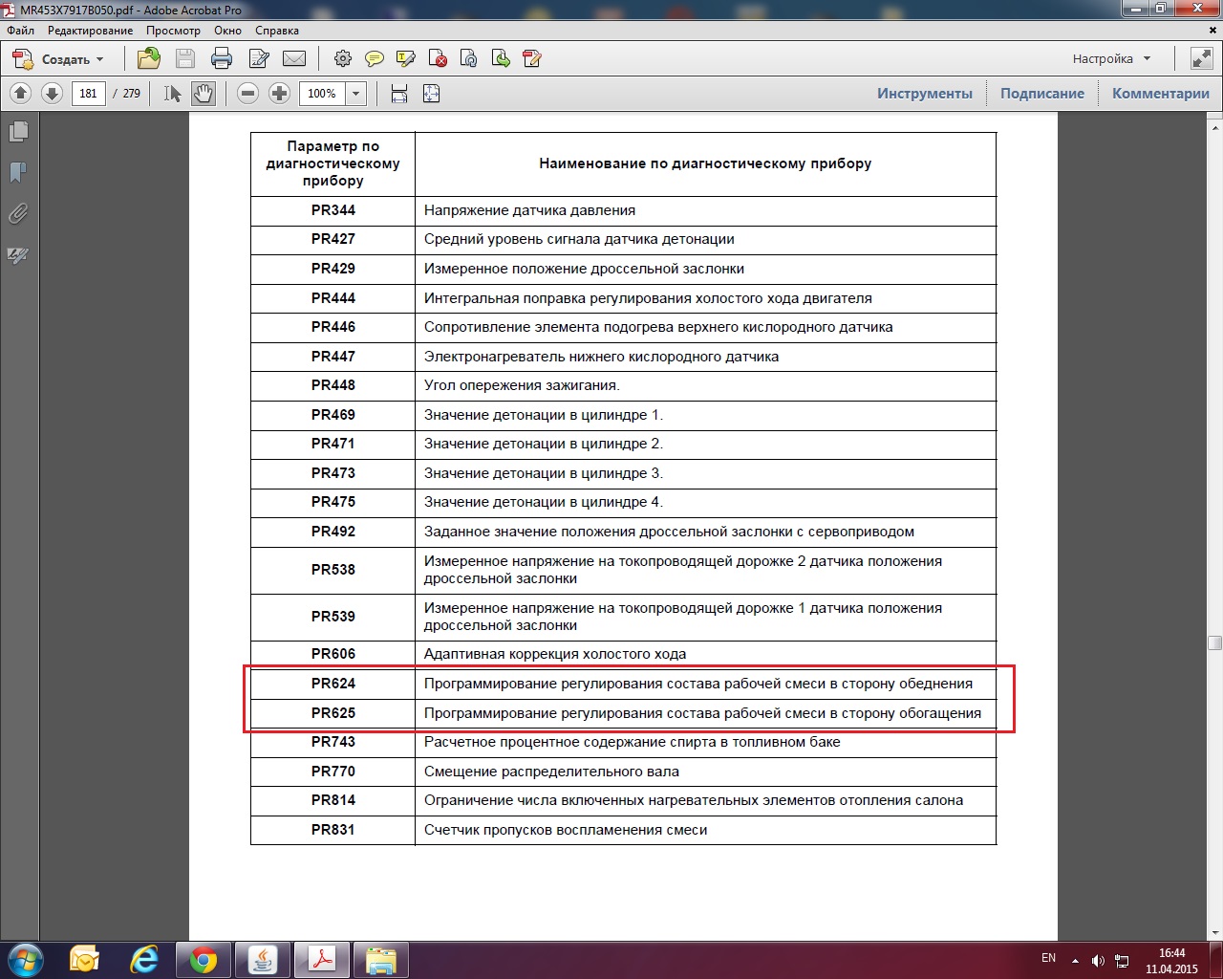Screen dimensions: 1223x979
Task: Click the PR344 table cell
Action: click(x=333, y=210)
